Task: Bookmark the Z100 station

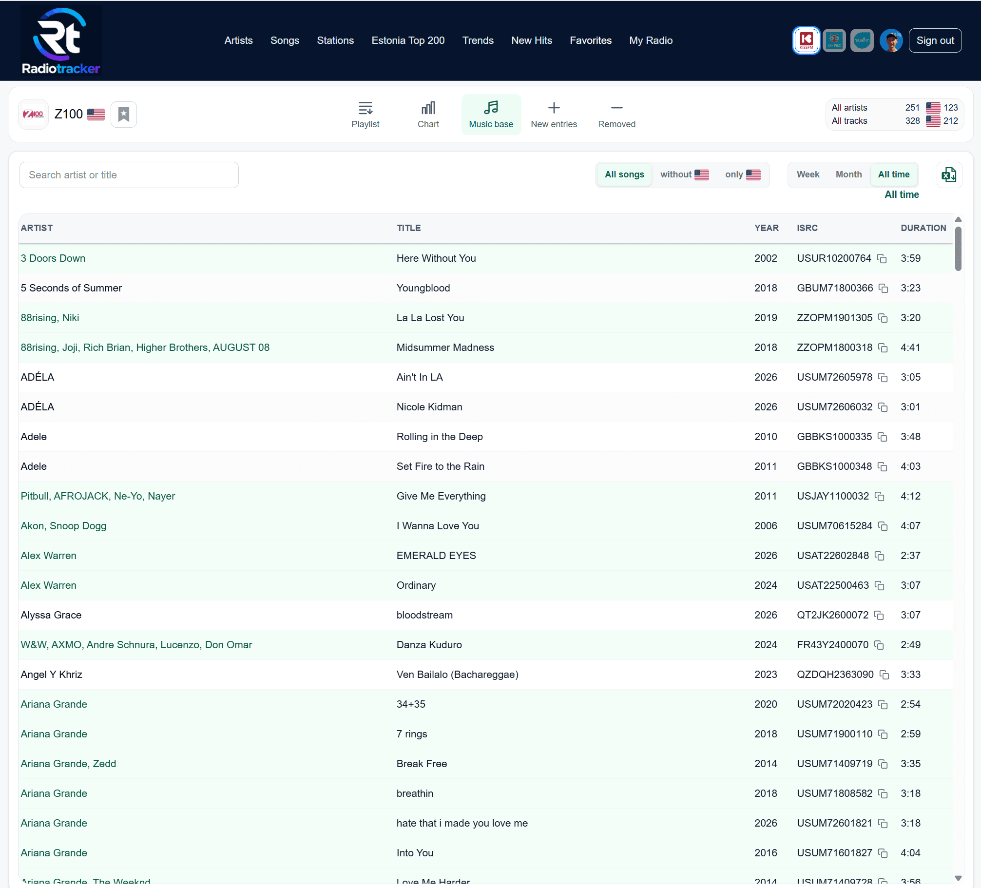Action: 124,115
